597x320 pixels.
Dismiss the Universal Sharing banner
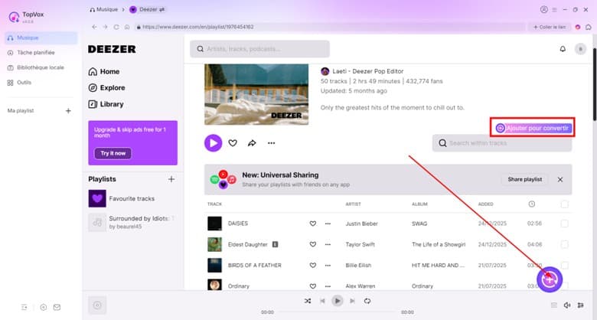(560, 179)
